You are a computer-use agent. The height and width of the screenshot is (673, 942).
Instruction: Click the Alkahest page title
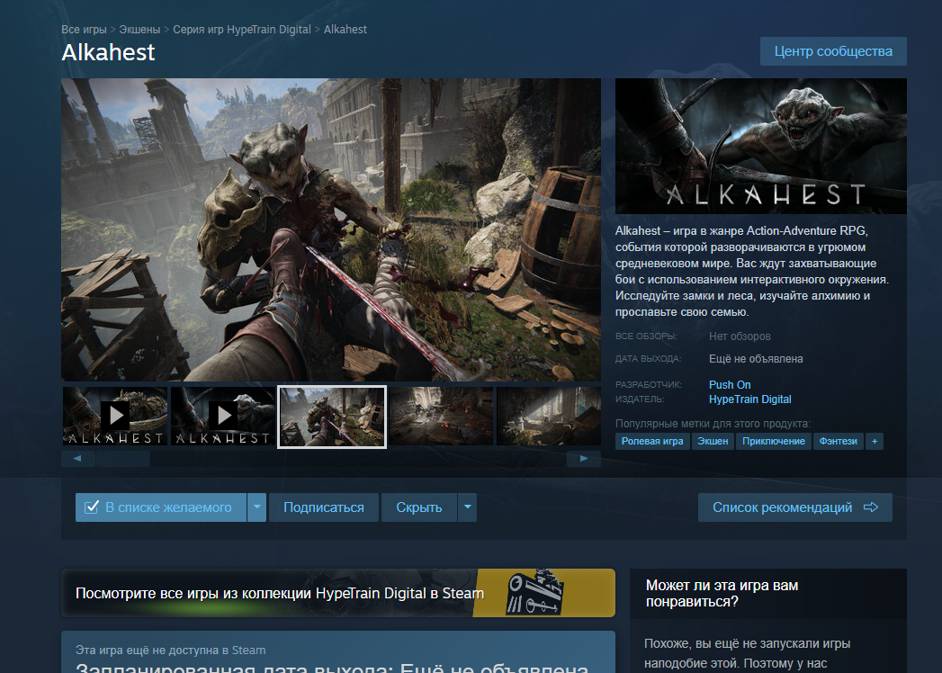click(x=108, y=52)
